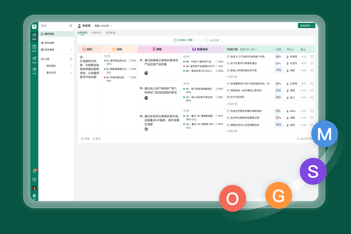Click the more icon on the 12% action row
Image resolution: width=351 pixels, height=234 pixels.
[x=312, y=63]
